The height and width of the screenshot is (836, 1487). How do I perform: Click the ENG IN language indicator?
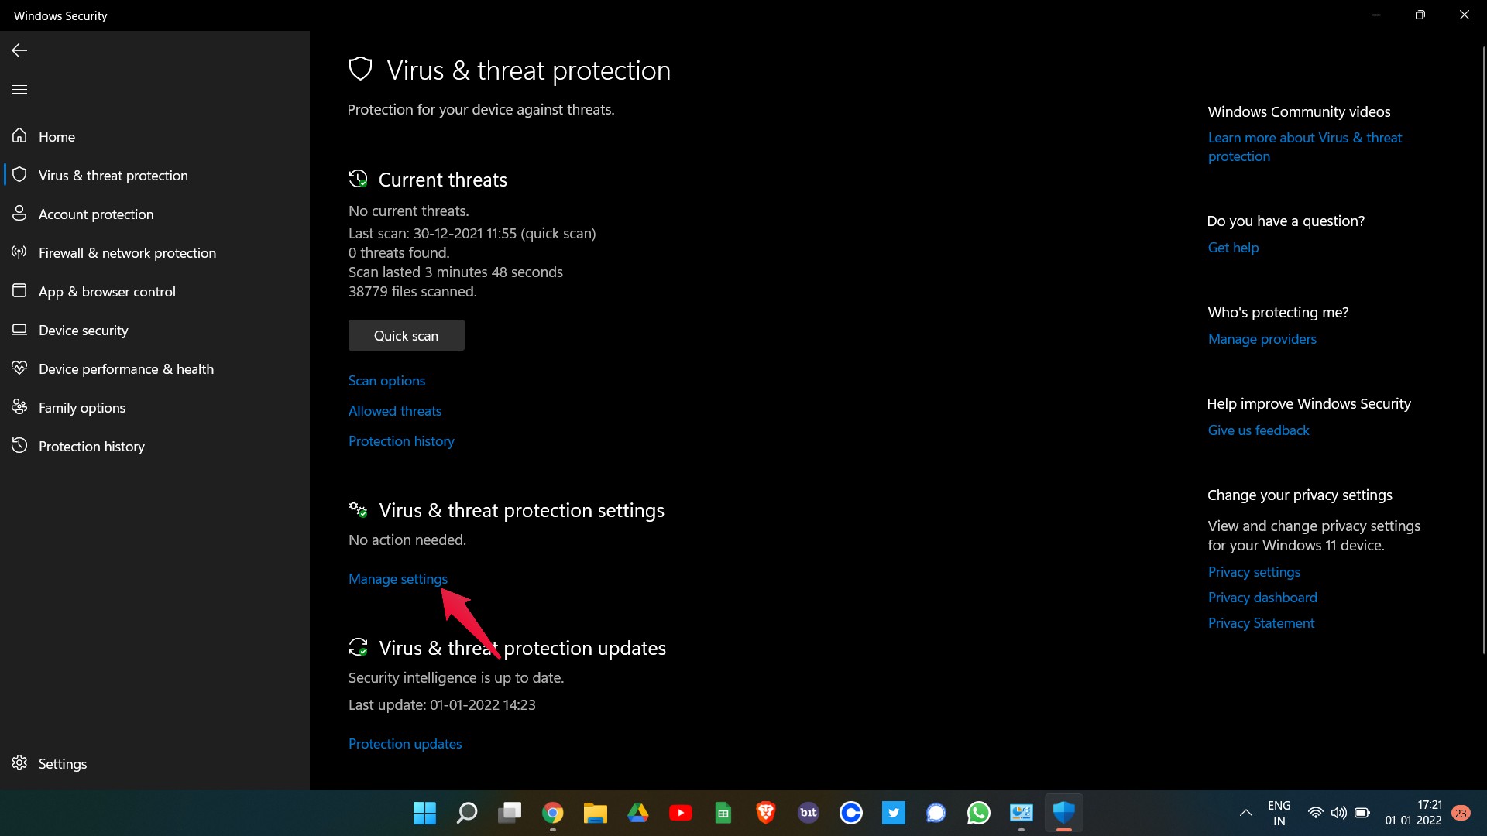click(1279, 813)
